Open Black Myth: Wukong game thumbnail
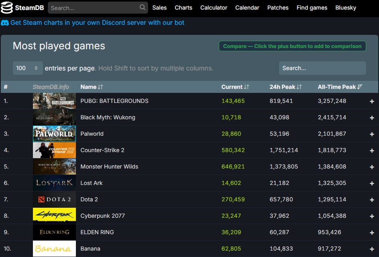Screen dimensions: 379x257 (x=54, y=117)
